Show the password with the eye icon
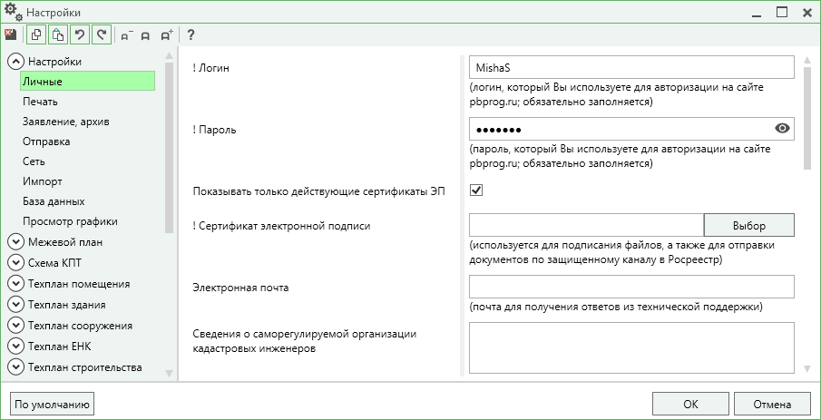The height and width of the screenshot is (420, 821). coord(782,128)
